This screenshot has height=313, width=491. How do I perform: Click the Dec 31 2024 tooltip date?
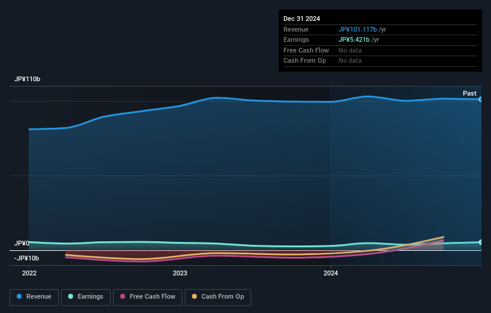pyautogui.click(x=301, y=19)
